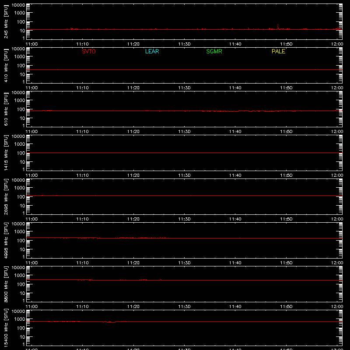Screen dimensions: 350x350
Task: Select the 245 MHz [SFU] axis label
Action: click(x=6, y=21)
